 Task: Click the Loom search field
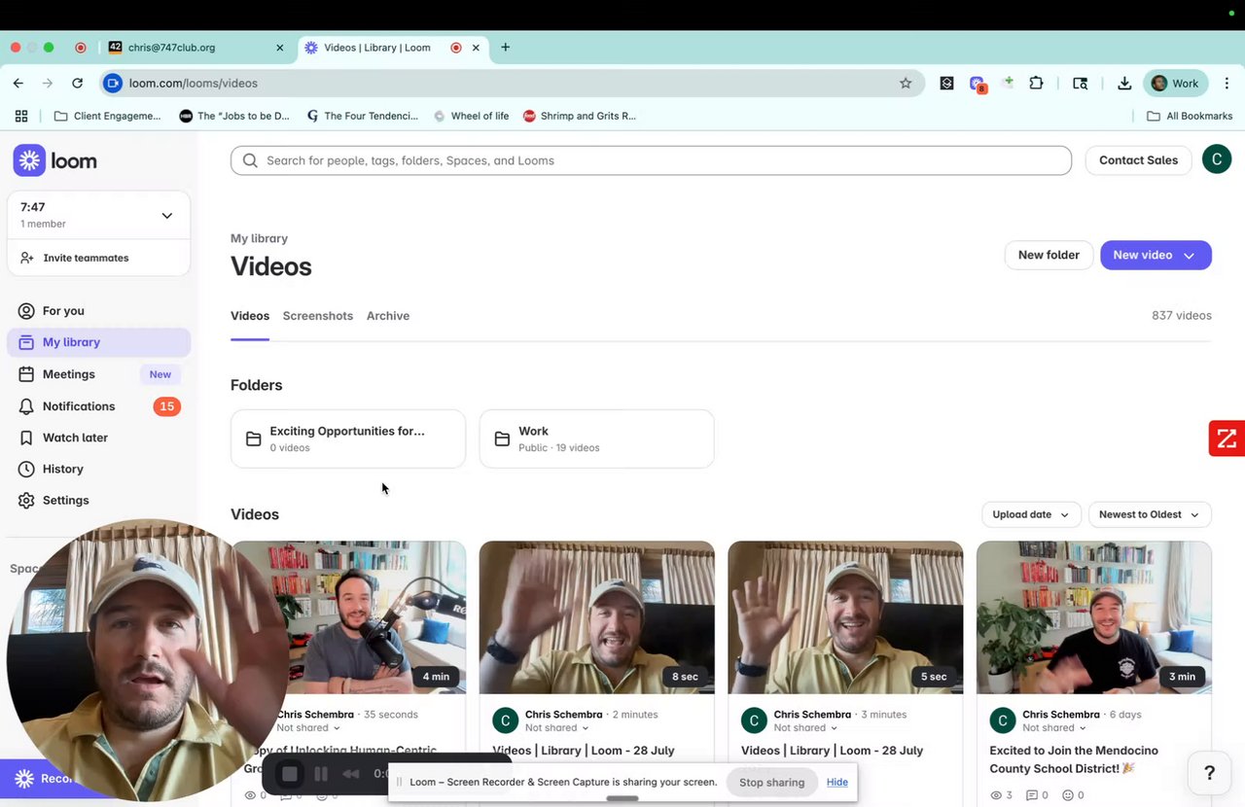pyautogui.click(x=651, y=160)
